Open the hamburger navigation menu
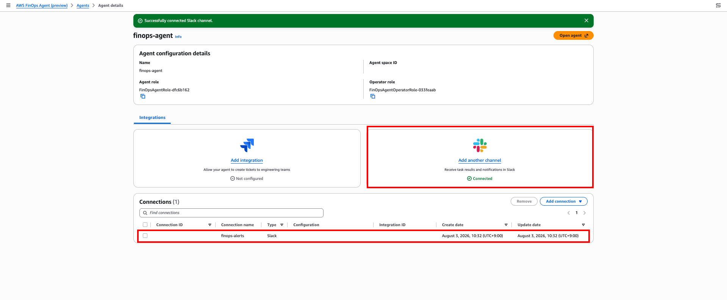Screen dimensions: 727x300 point(8,5)
